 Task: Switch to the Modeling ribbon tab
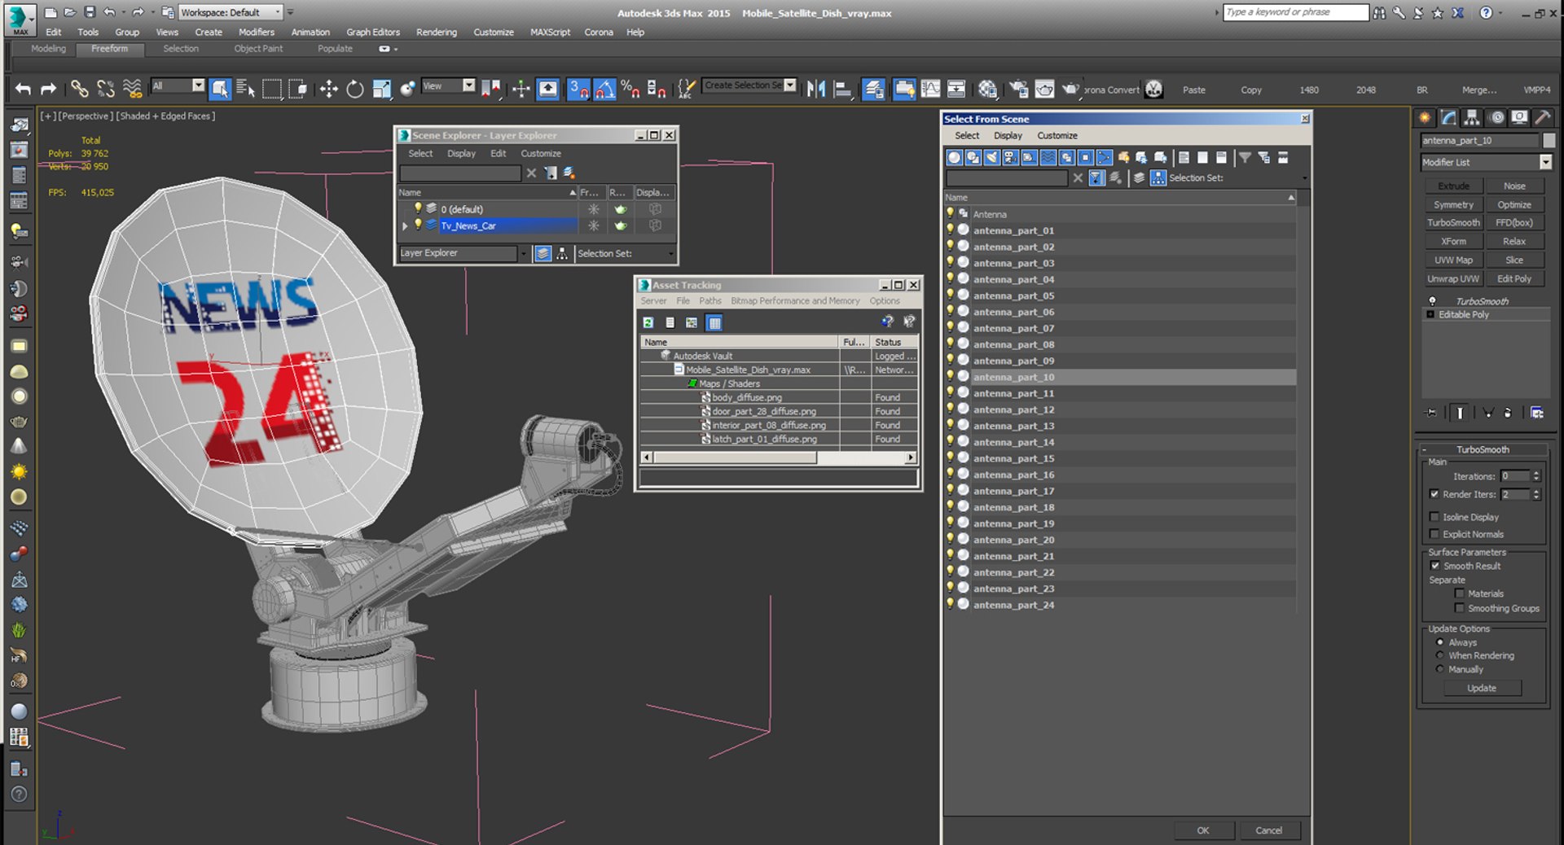click(48, 49)
